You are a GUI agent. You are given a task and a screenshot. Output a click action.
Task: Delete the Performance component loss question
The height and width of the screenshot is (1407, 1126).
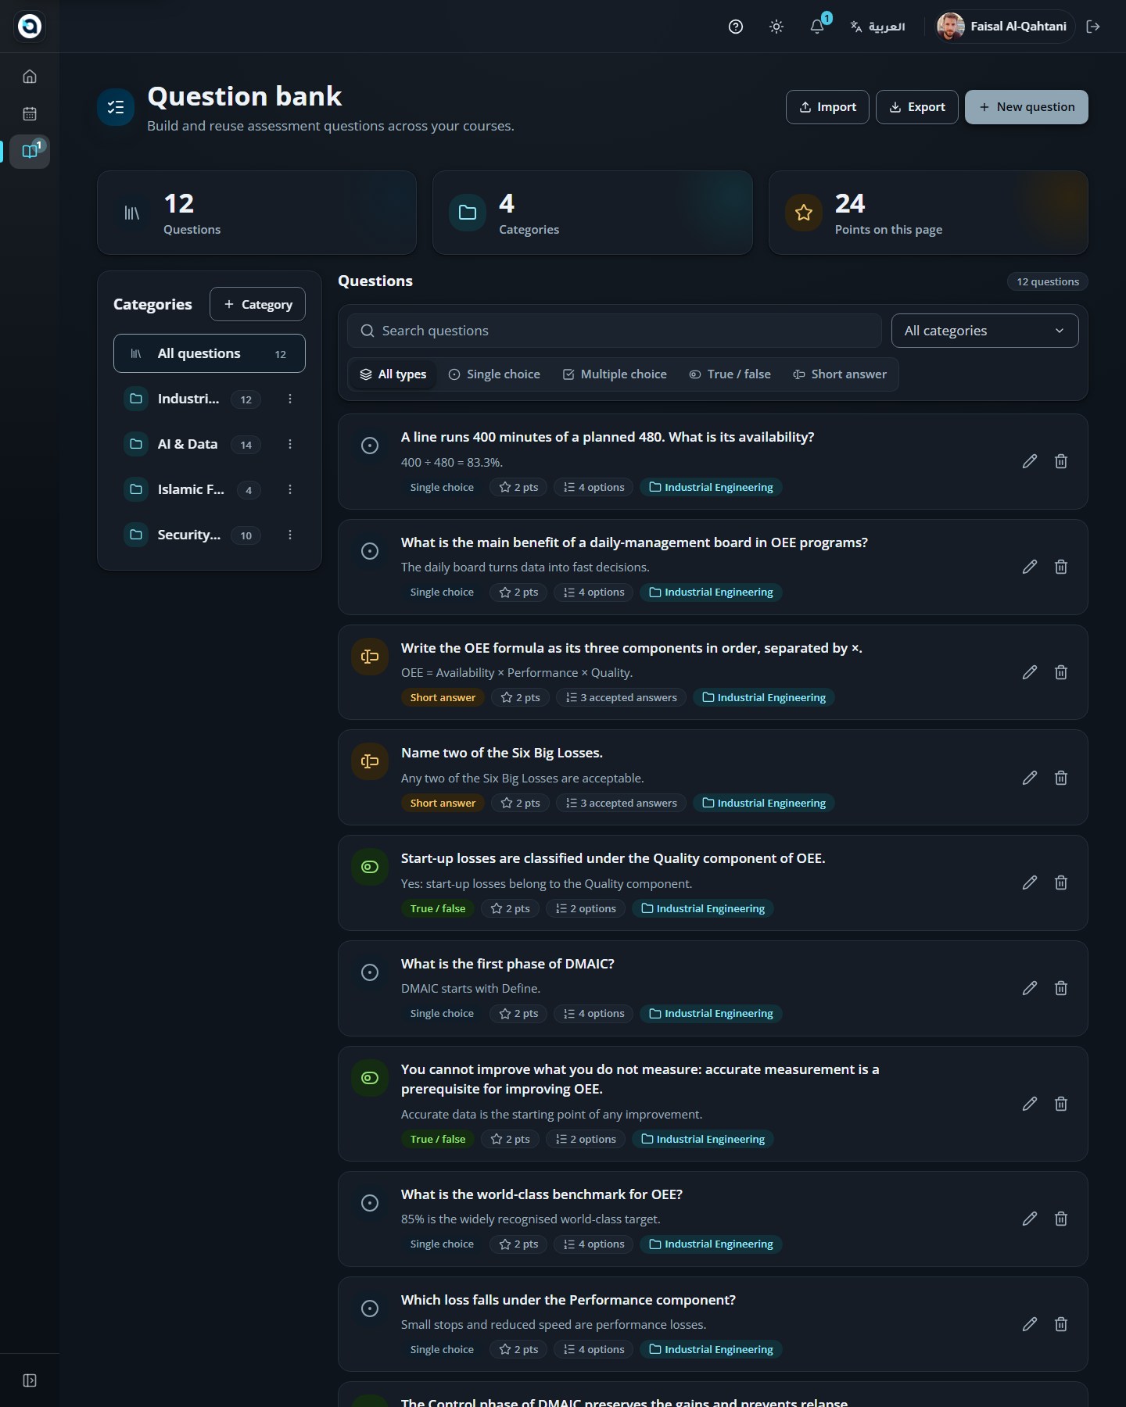coord(1061,1324)
